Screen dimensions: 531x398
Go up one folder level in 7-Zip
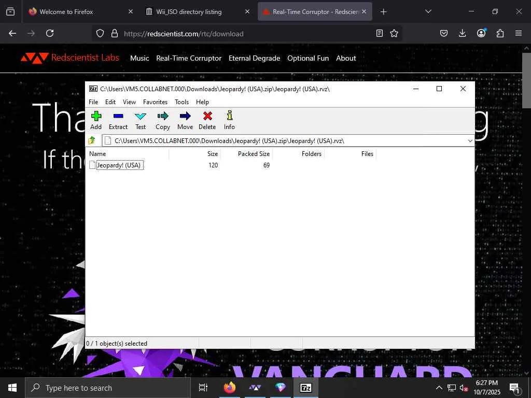point(92,140)
